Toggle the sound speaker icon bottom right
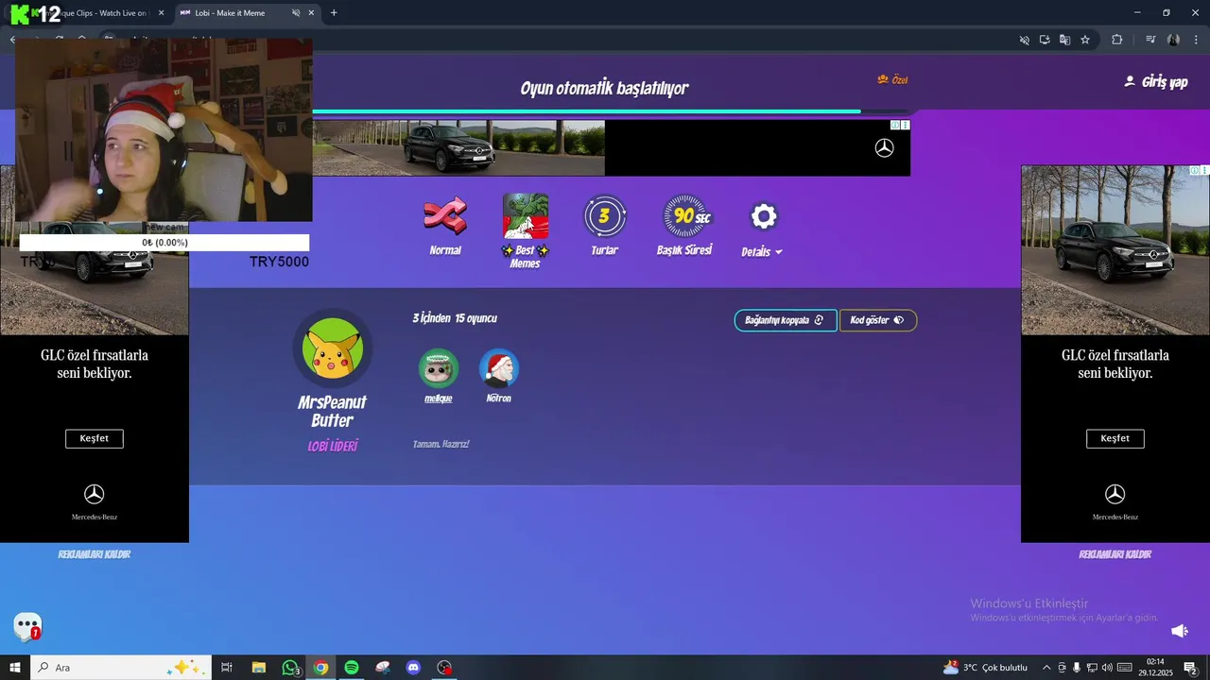Screen dimensions: 1210x680 point(1180,631)
